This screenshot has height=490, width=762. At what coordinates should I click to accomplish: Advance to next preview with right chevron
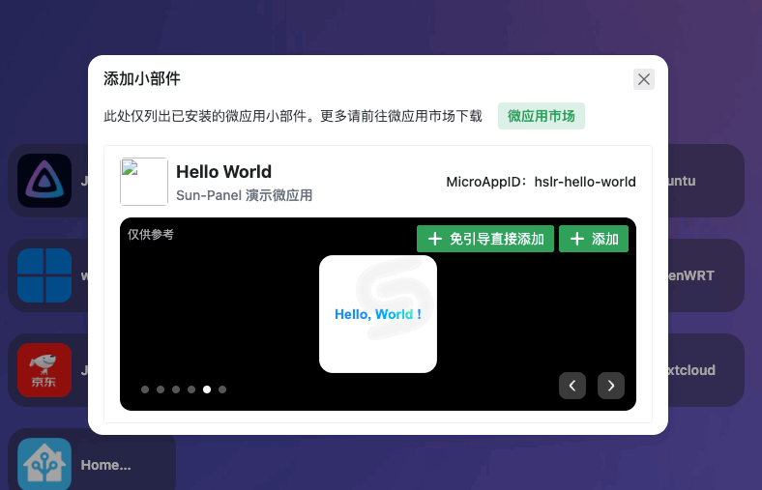point(610,386)
